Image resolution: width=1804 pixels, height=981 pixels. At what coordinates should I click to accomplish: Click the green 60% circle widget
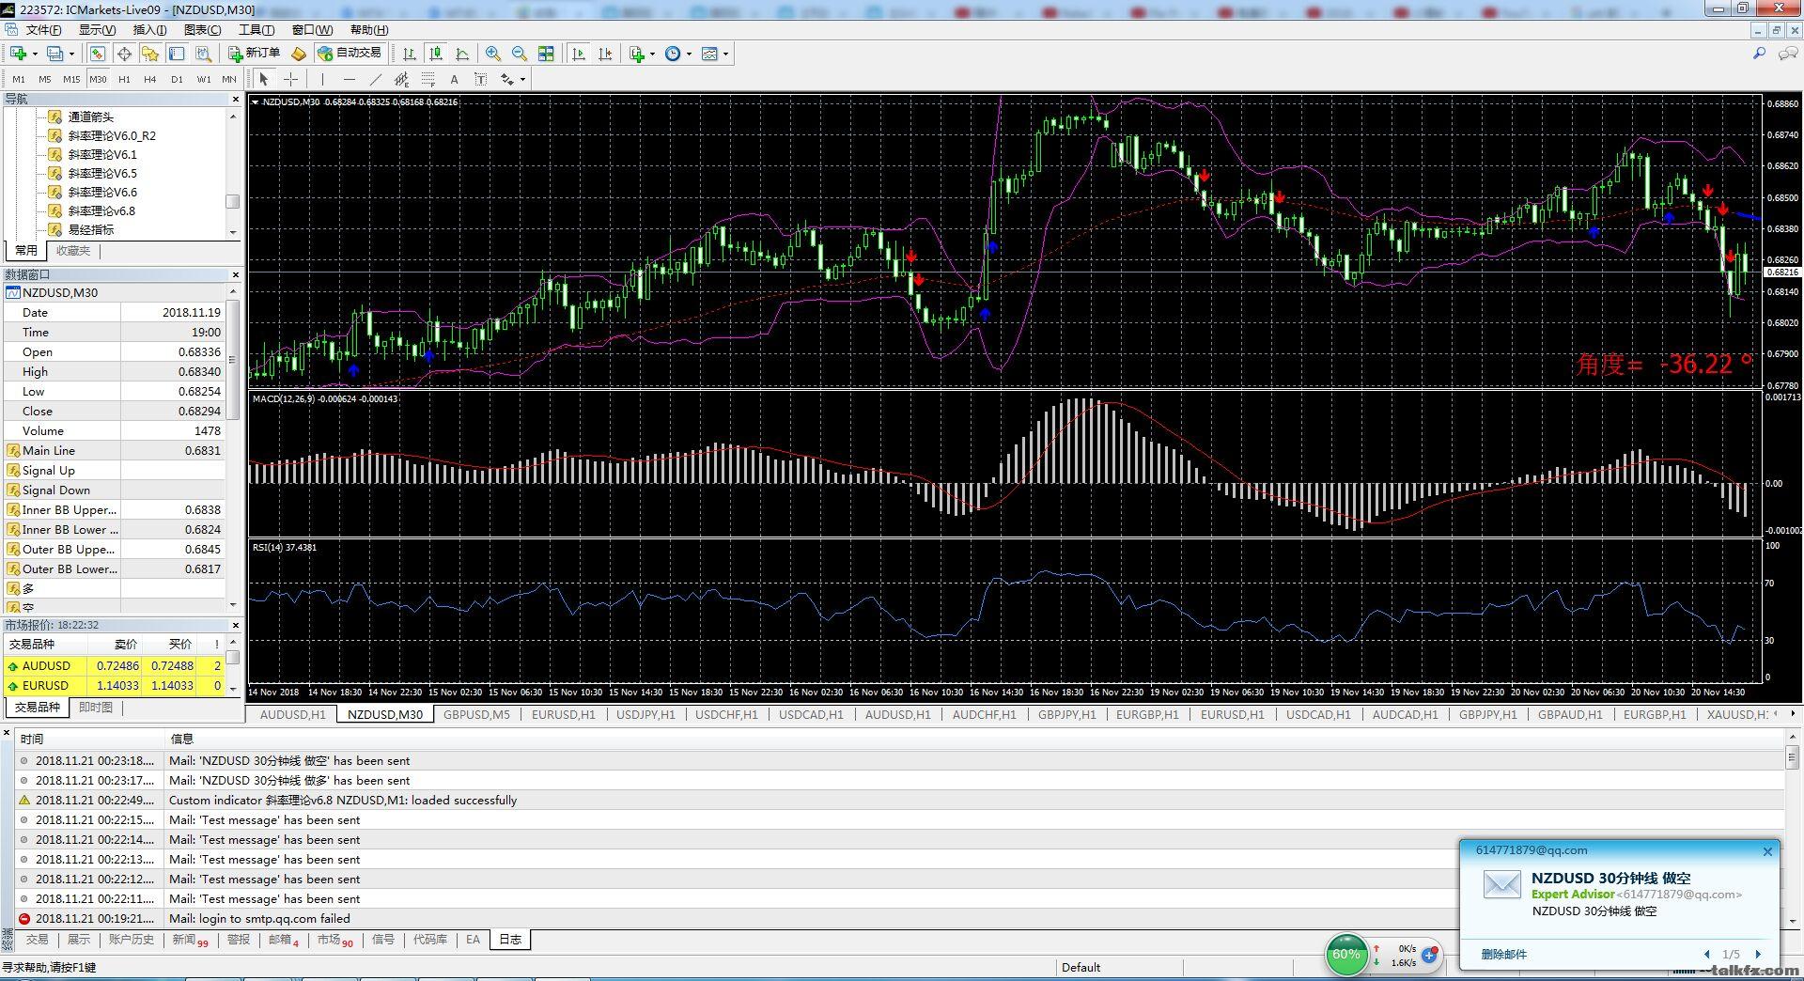(1346, 955)
